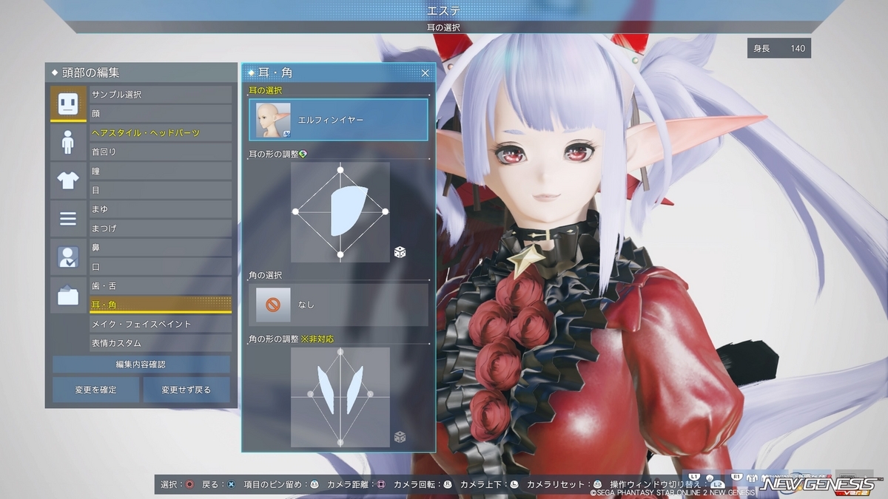This screenshot has height=499, width=888.
Task: Open the T-shirt costume sidebar icon
Action: coord(68,180)
